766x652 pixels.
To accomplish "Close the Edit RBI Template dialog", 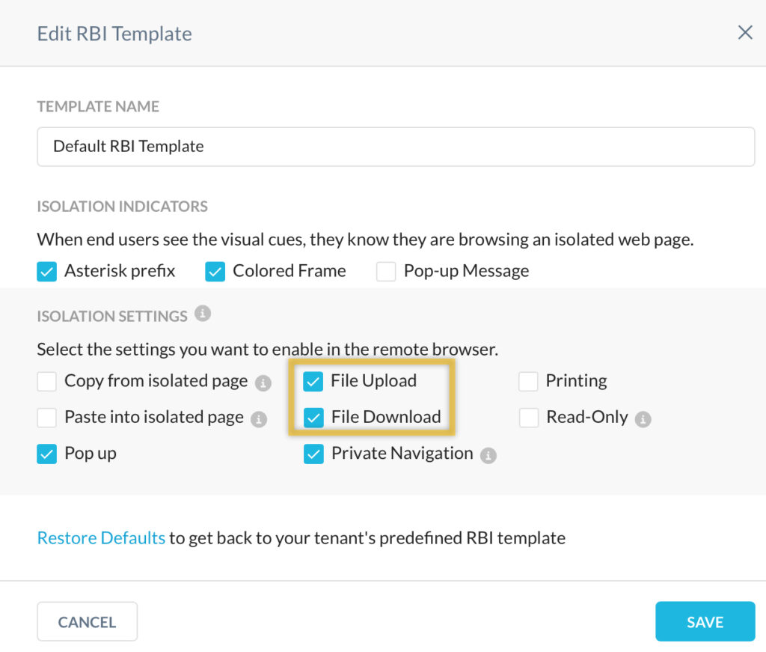I will [745, 32].
